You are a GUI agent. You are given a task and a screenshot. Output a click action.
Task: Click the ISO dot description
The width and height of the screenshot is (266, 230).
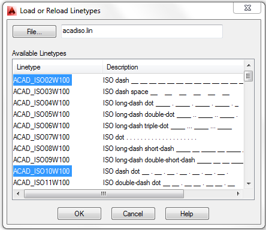[150, 137]
